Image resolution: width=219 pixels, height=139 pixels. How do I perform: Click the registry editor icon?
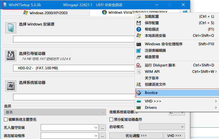tap(139, 50)
